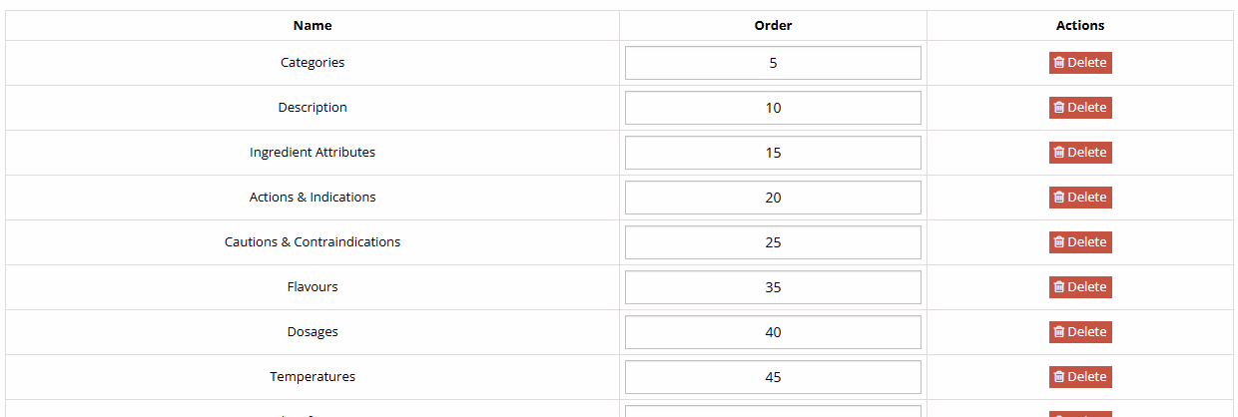Click trash icon in Dosages row
This screenshot has height=417, width=1238.
1059,332
